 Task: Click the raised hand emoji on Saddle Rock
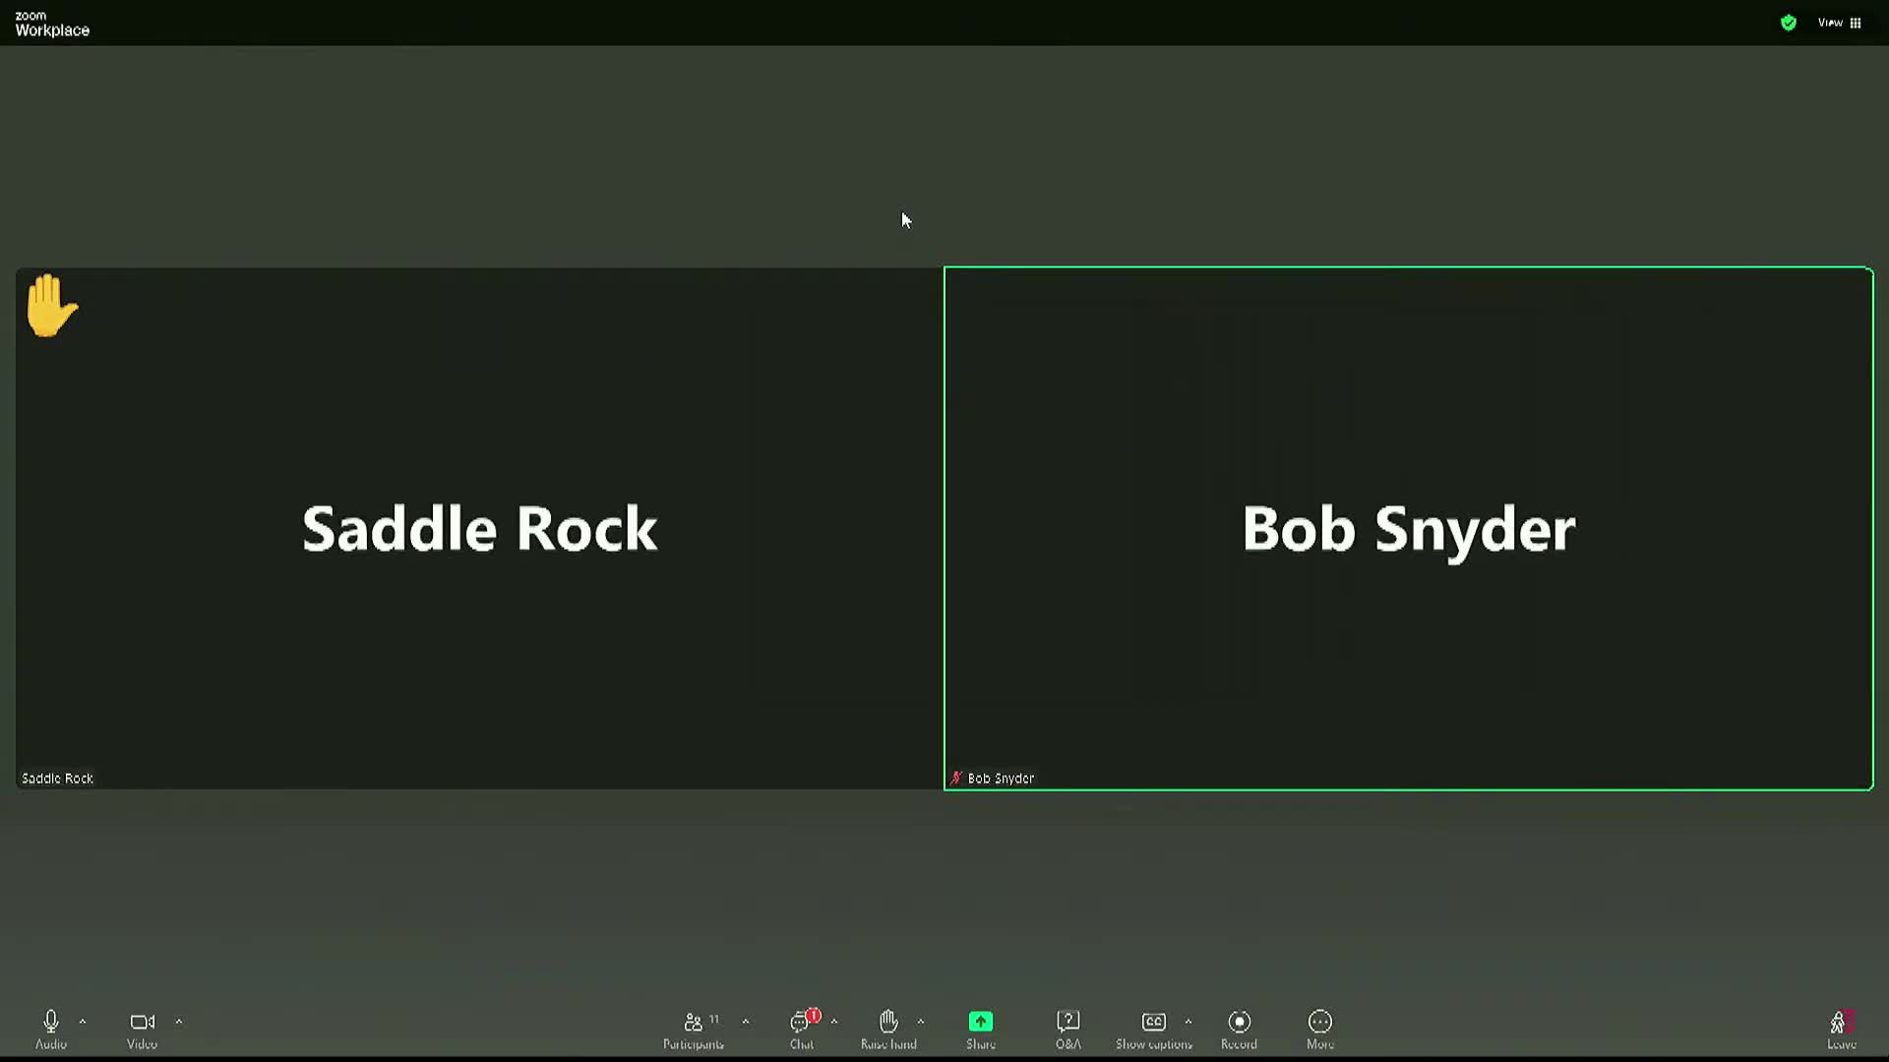52,306
